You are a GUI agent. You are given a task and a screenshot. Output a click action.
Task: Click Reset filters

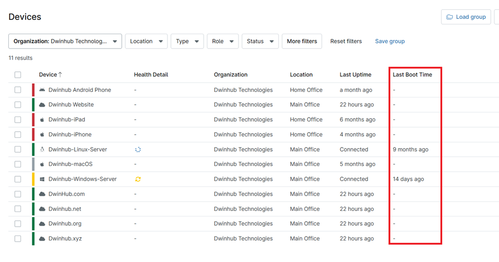pos(346,41)
